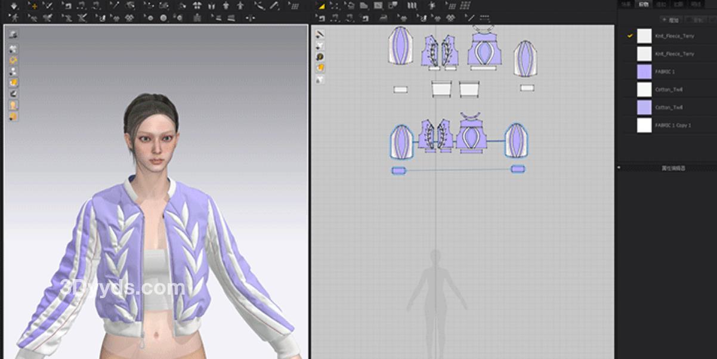The width and height of the screenshot is (717, 359).
Task: Switch to the 织物 fabric tab
Action: click(643, 4)
